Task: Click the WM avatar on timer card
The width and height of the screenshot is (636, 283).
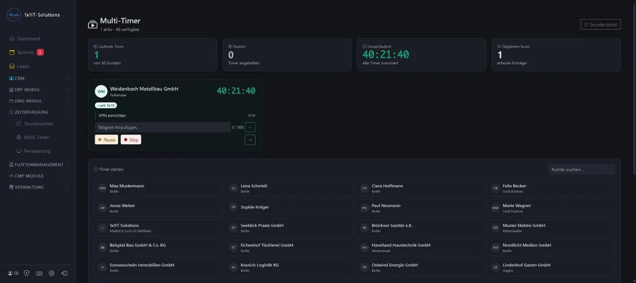Action: pyautogui.click(x=101, y=91)
